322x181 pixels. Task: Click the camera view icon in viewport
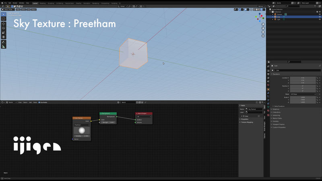point(263,32)
